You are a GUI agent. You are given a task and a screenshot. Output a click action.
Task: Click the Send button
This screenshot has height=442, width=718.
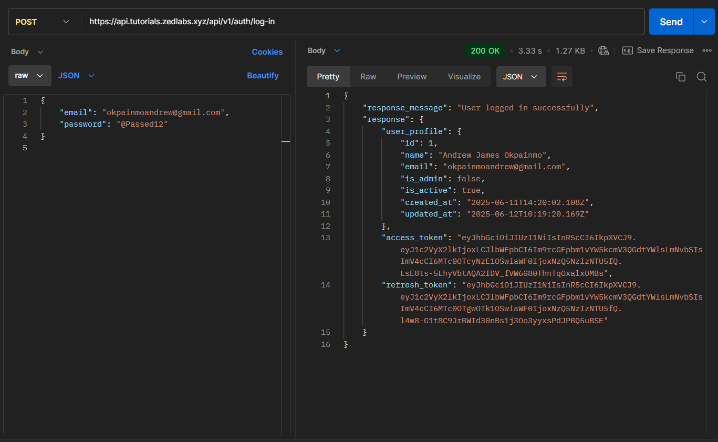pyautogui.click(x=671, y=22)
